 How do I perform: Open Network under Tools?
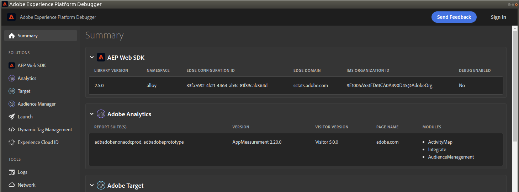click(x=41, y=185)
